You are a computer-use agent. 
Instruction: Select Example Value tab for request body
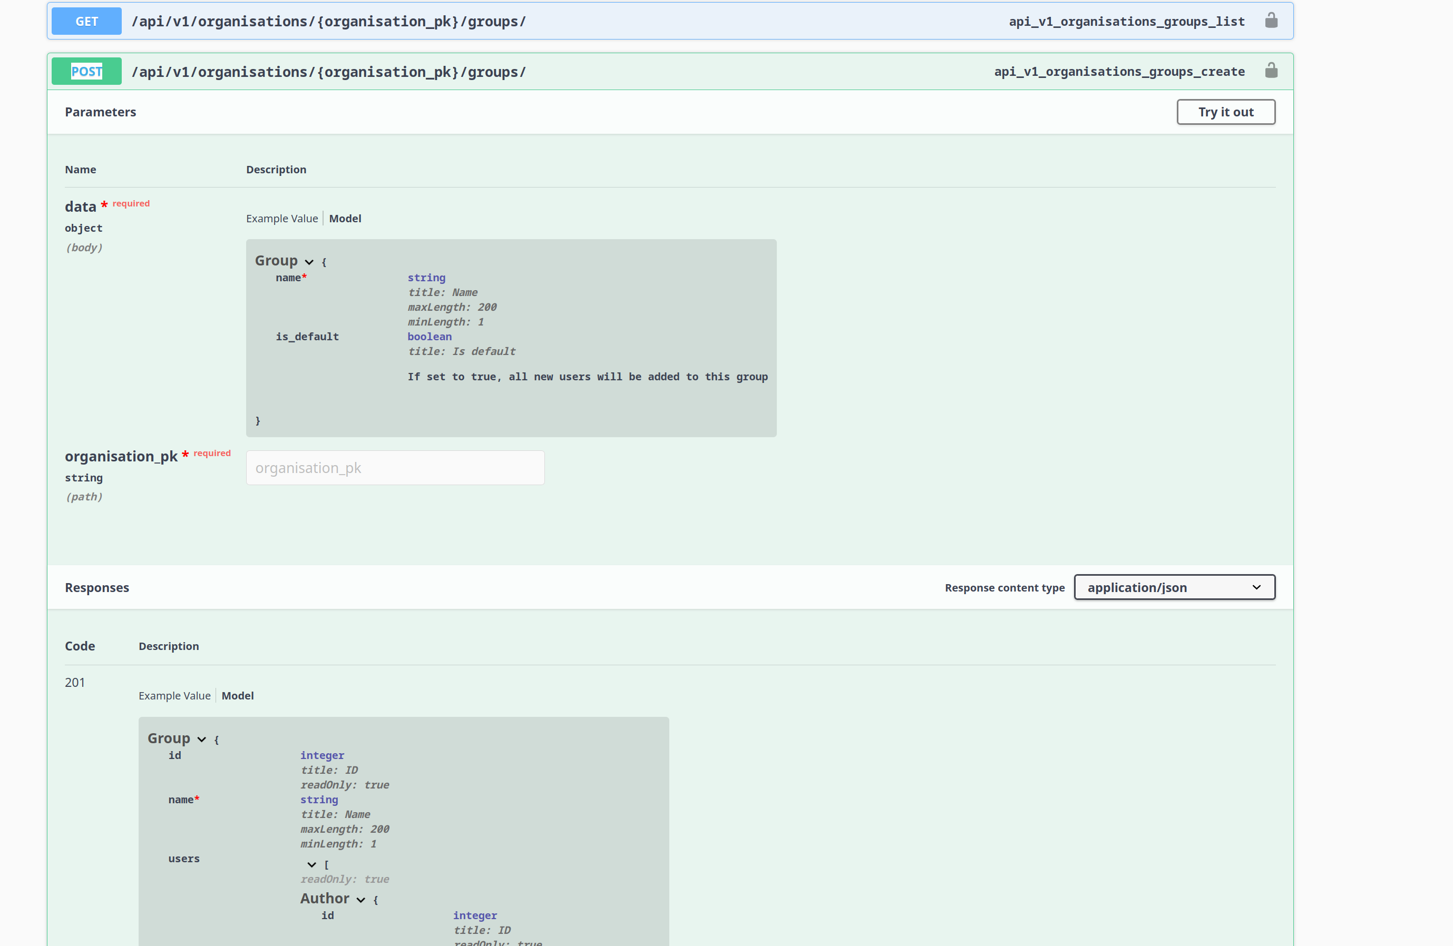click(x=281, y=218)
